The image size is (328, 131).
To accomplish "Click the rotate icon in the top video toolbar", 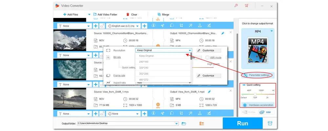I will coord(172,26).
